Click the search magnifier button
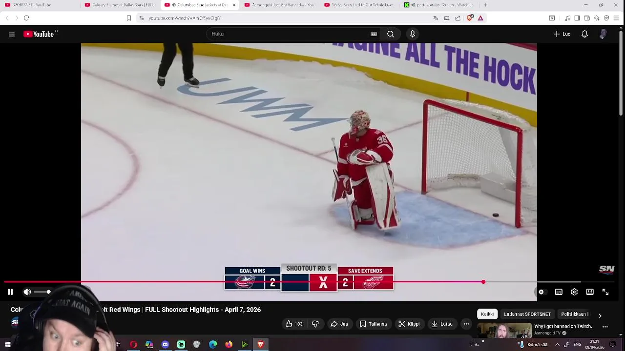 pyautogui.click(x=391, y=34)
